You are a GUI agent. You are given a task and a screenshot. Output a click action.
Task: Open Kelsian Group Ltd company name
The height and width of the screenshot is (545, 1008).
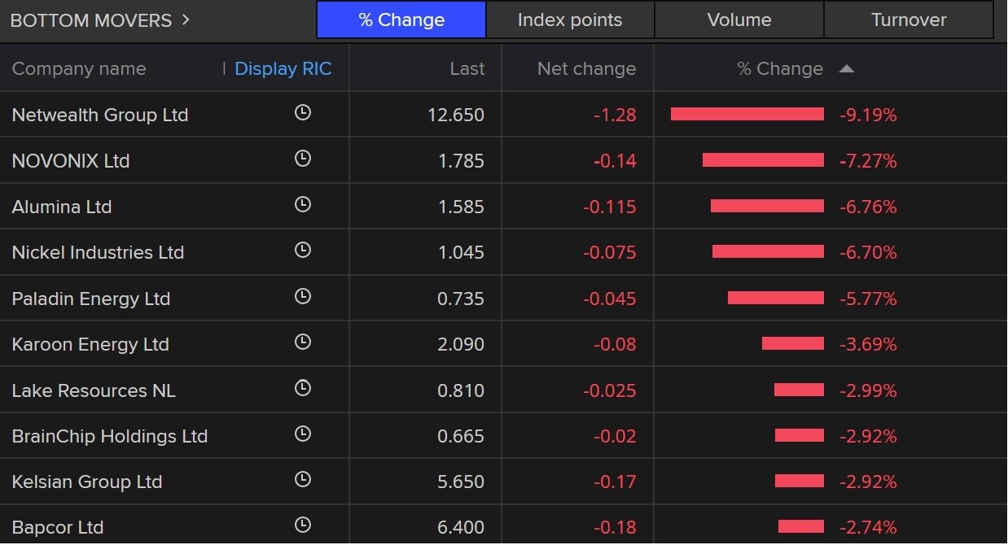coord(87,482)
